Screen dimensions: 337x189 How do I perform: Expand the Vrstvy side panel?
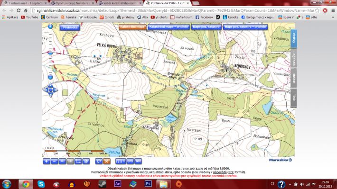click(x=294, y=38)
